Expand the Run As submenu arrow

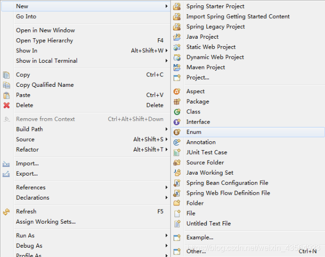tap(167, 235)
